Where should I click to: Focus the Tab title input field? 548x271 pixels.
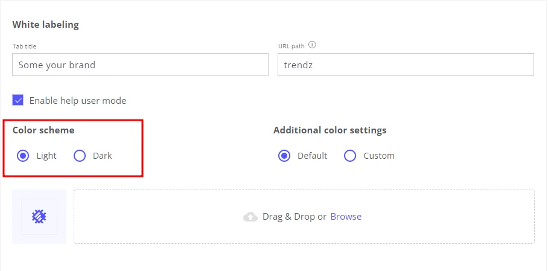140,65
